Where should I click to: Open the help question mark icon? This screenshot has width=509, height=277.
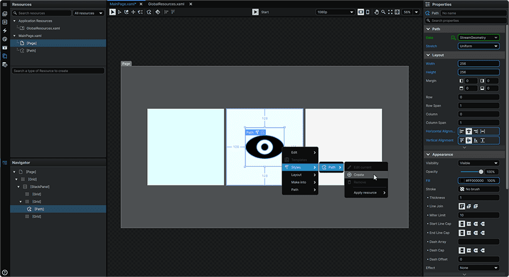[5, 272]
